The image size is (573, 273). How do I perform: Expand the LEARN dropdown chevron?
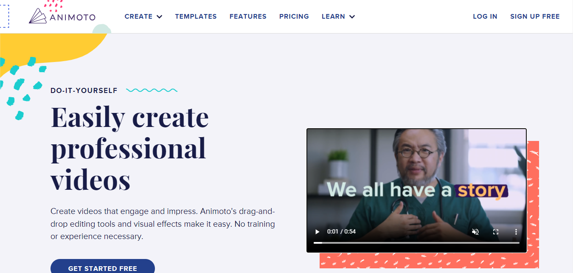(352, 17)
